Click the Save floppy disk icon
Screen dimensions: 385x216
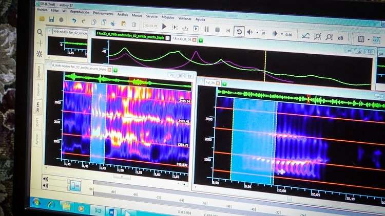point(51,19)
